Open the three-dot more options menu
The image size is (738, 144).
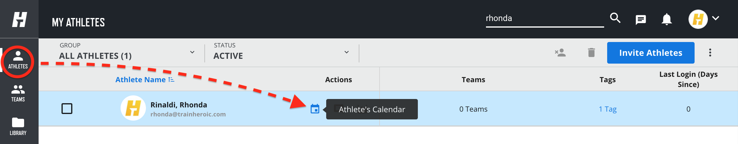pyautogui.click(x=710, y=52)
